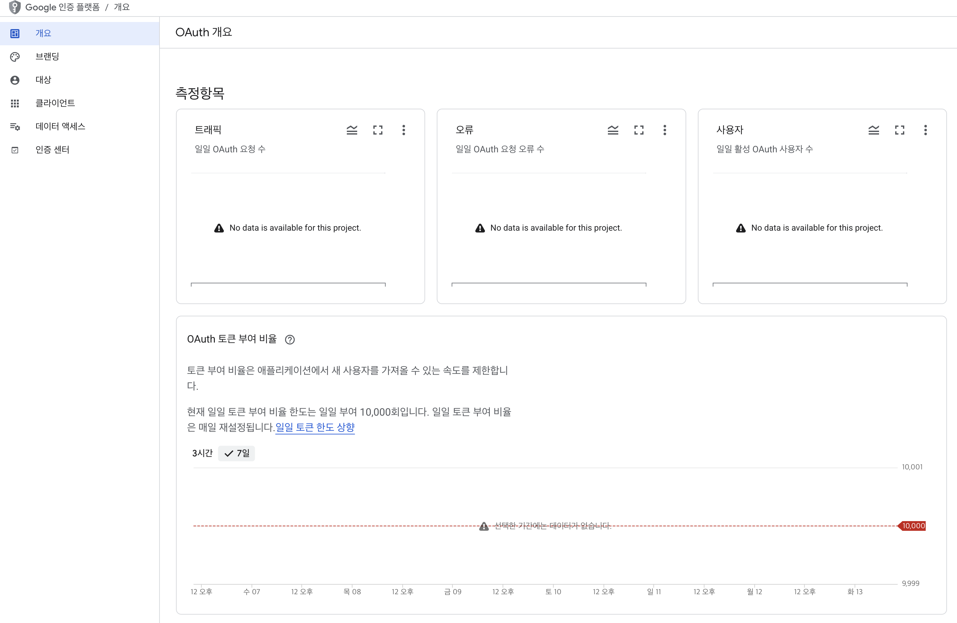
Task: Click the OAuth 개요 page title
Action: [204, 32]
